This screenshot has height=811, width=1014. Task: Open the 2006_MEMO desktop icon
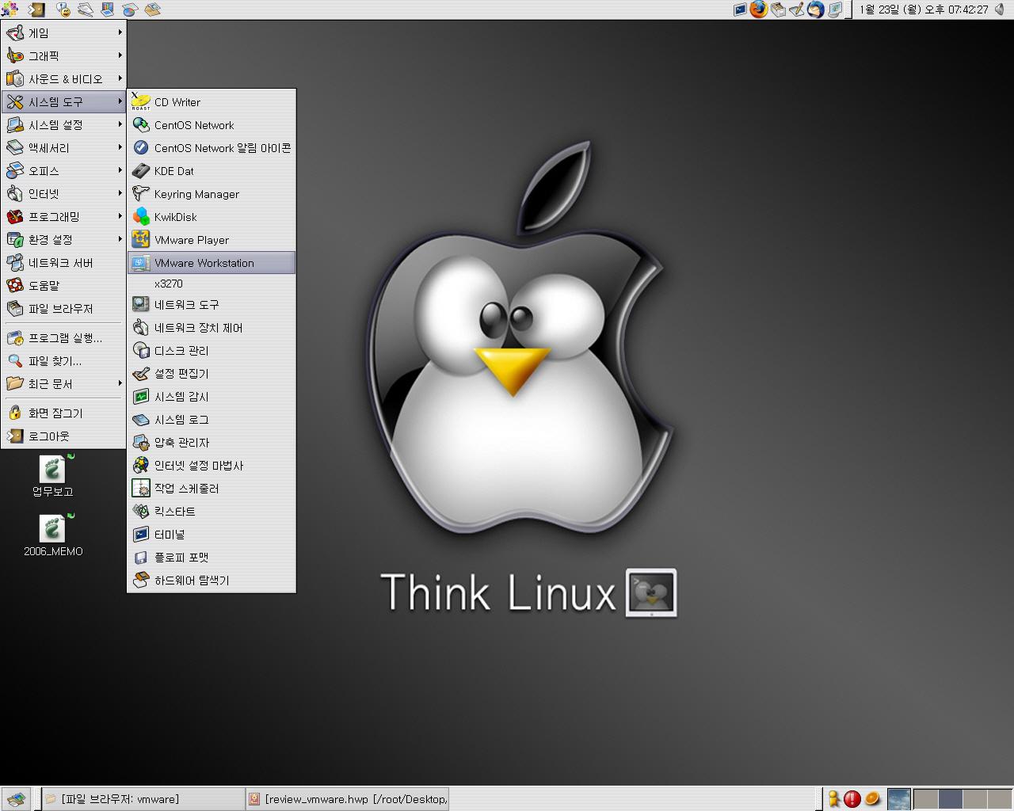pos(52,535)
